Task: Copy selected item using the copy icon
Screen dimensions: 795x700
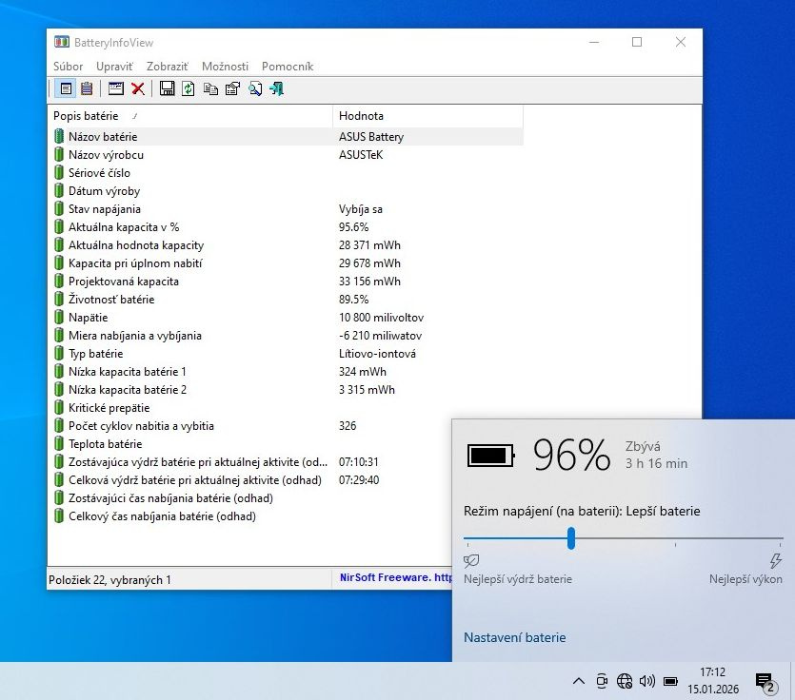Action: click(209, 88)
